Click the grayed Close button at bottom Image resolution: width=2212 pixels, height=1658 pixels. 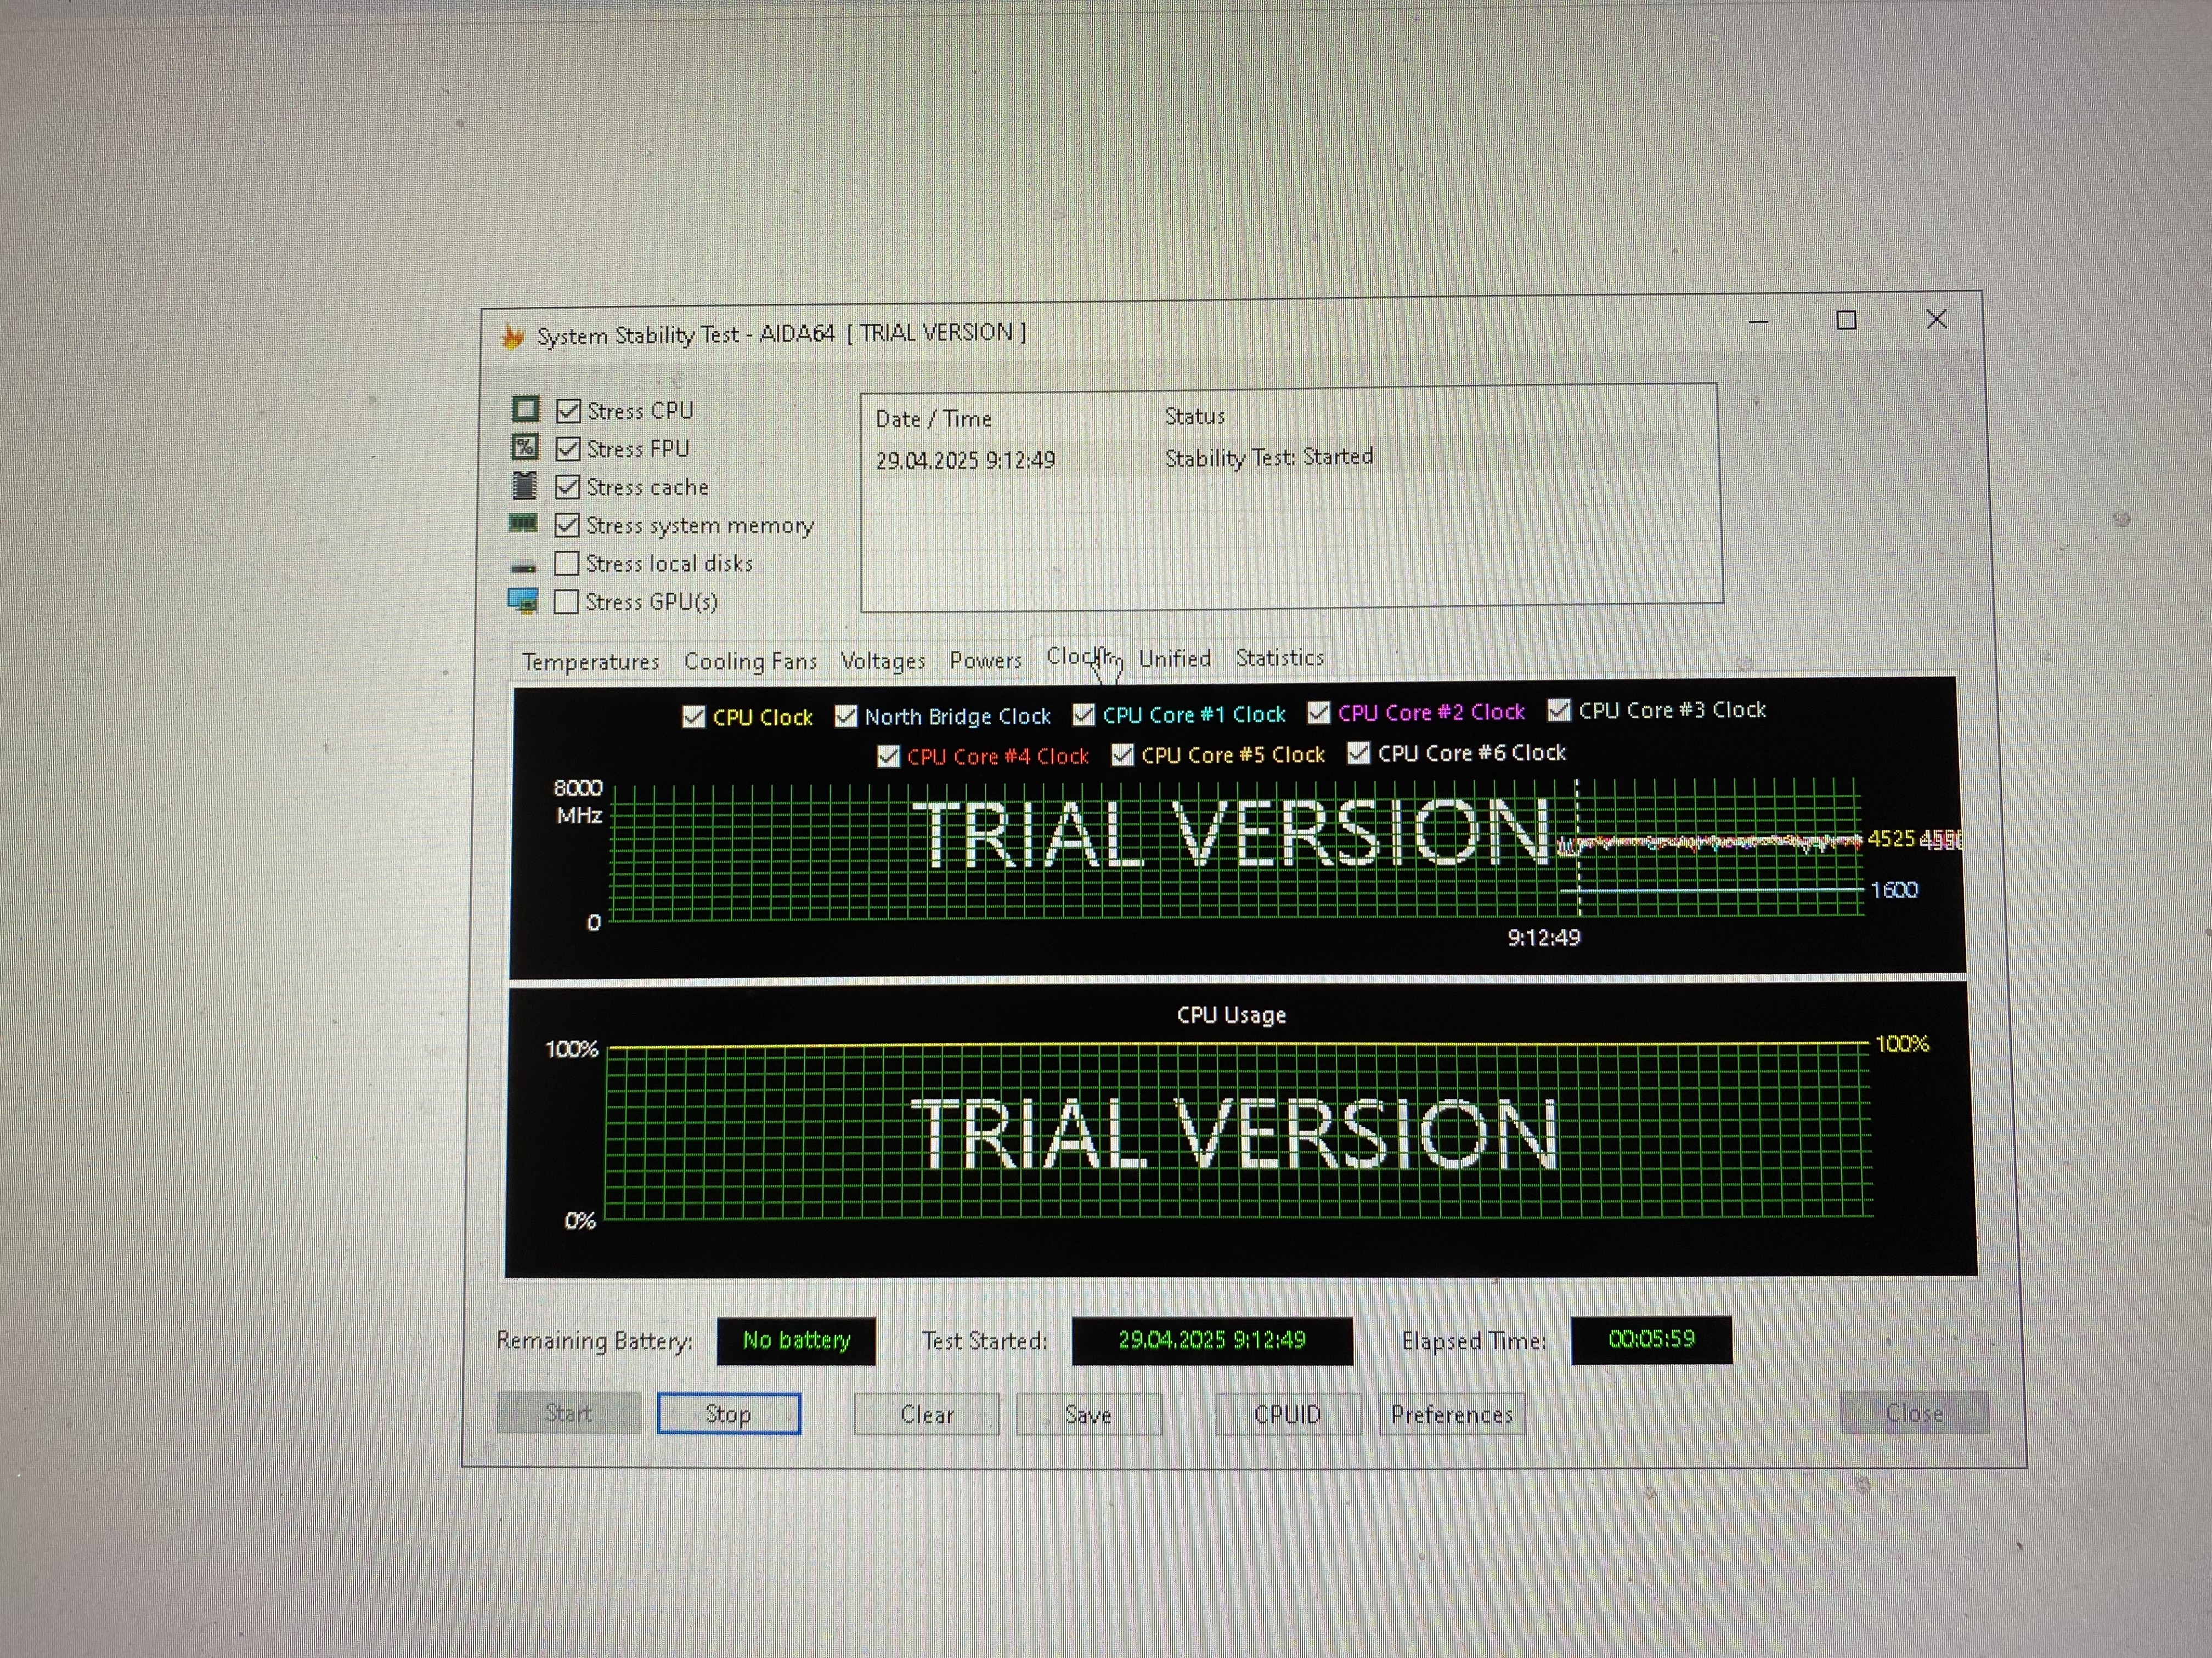[1914, 1412]
